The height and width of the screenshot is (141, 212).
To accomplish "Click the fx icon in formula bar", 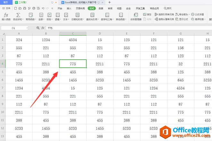I will click(43, 28).
